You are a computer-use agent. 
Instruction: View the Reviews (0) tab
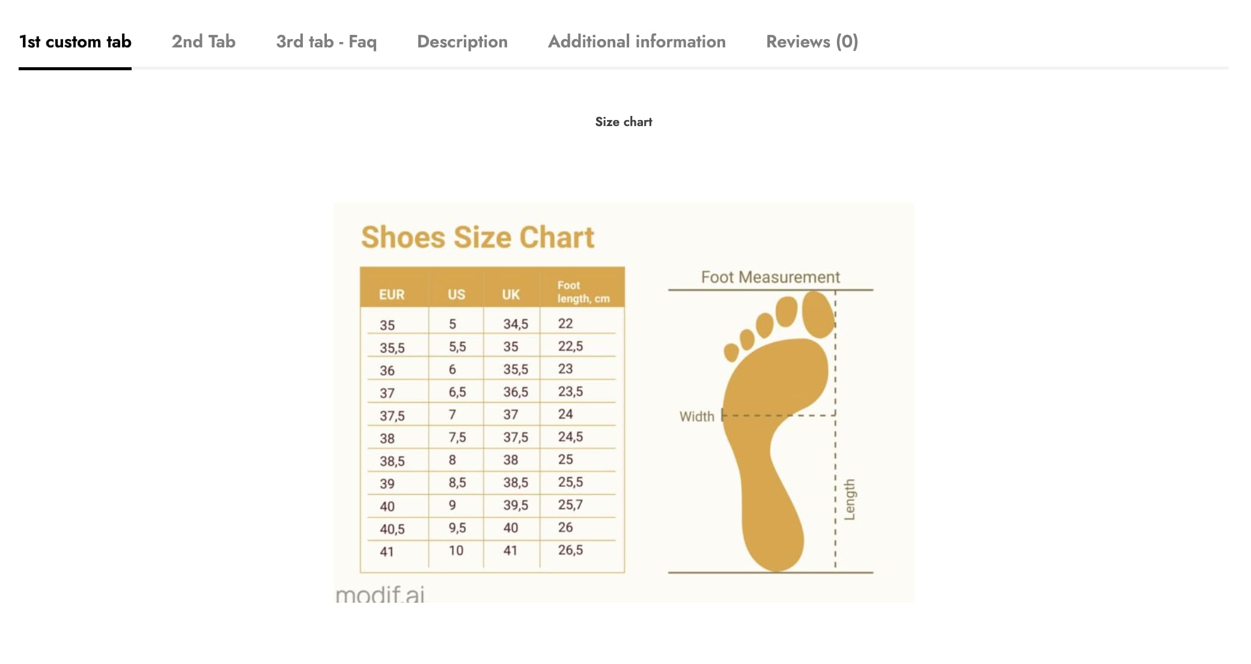812,41
